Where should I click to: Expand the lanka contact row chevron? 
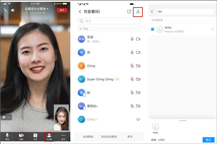(x=212, y=30)
